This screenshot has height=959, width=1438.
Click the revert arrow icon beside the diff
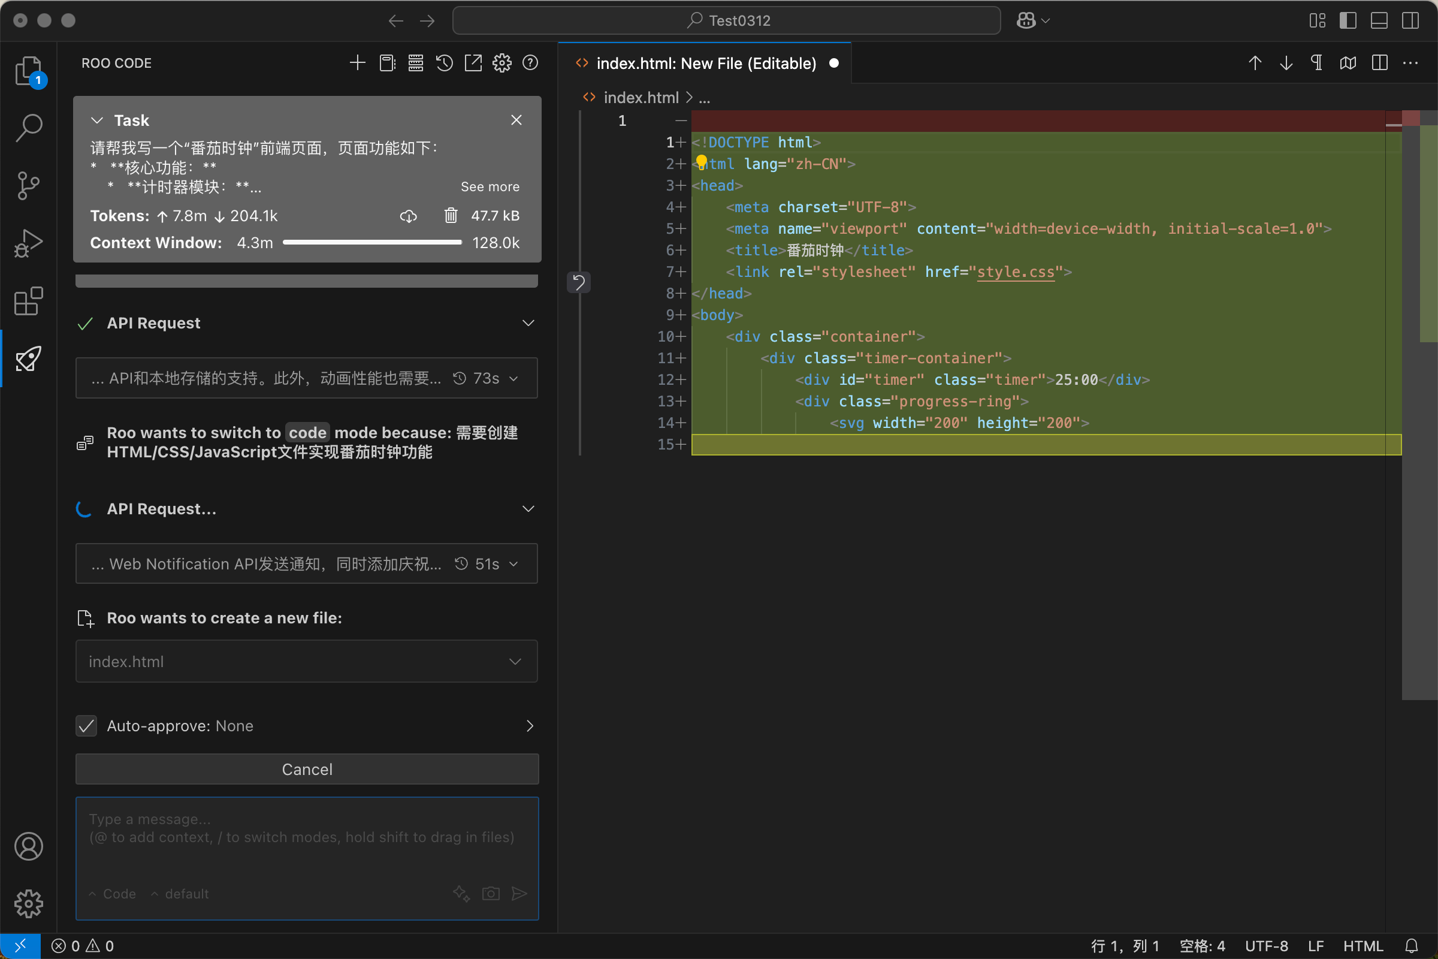click(x=578, y=282)
